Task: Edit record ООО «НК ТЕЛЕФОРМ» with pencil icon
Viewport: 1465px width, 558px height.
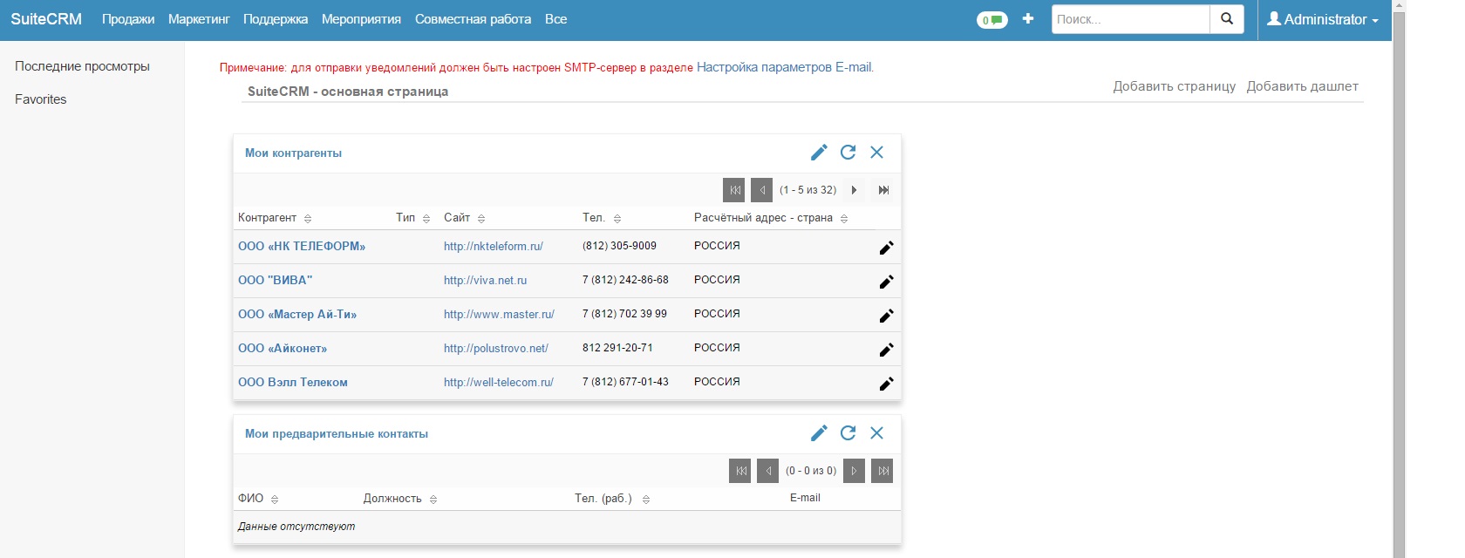Action: coord(887,248)
